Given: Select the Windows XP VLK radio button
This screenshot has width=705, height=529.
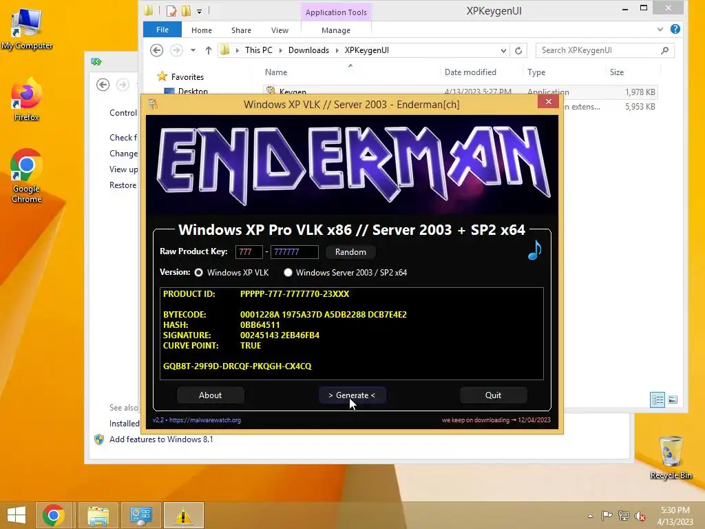Looking at the screenshot, I should click(198, 273).
